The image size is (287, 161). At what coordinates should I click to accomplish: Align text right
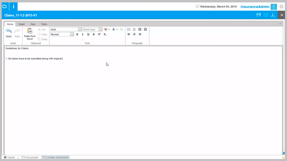click(x=140, y=34)
